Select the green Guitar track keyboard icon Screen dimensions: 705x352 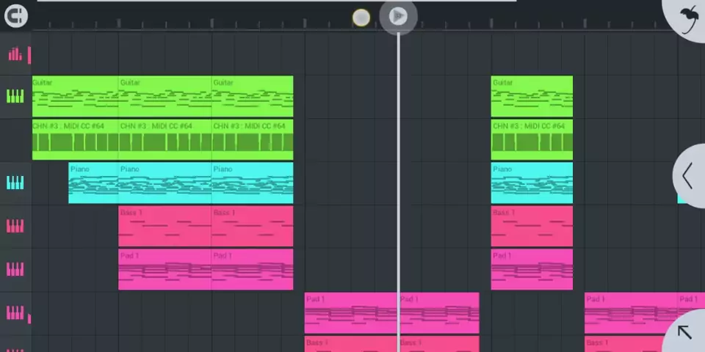click(15, 96)
